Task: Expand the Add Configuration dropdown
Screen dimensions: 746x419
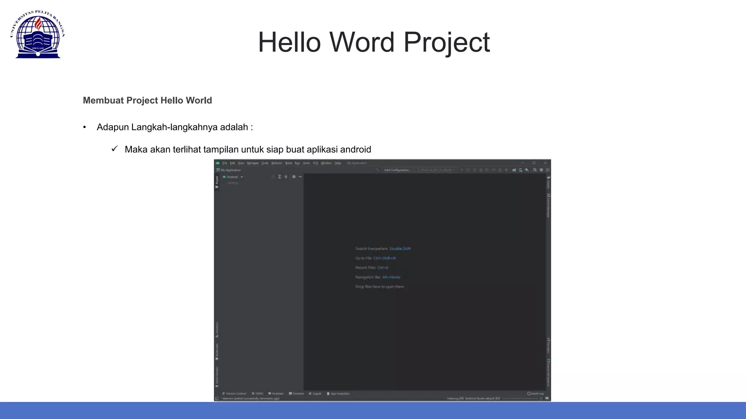Action: [x=397, y=170]
